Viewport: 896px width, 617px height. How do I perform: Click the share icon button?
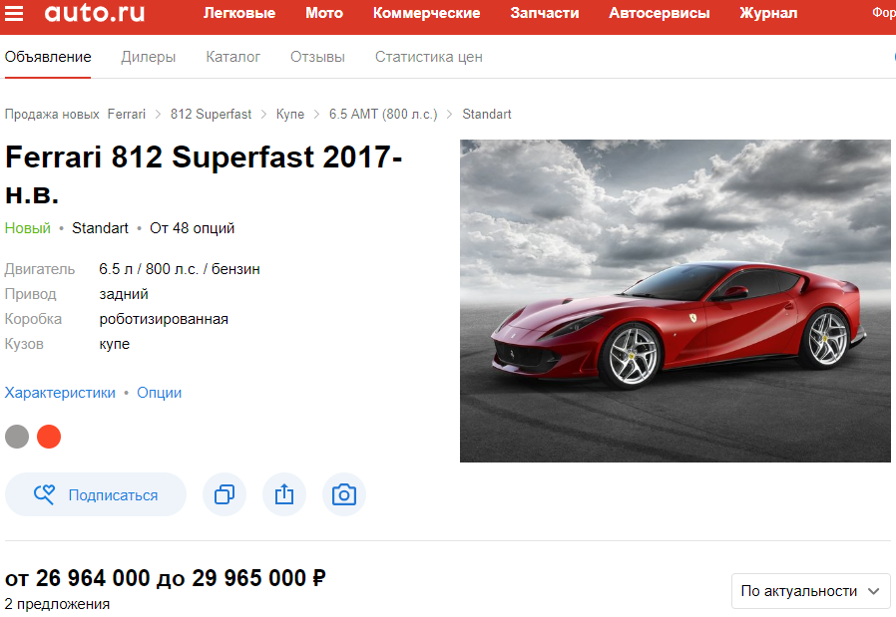pos(284,494)
